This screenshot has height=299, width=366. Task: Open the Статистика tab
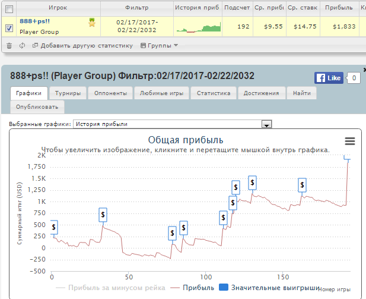click(214, 93)
